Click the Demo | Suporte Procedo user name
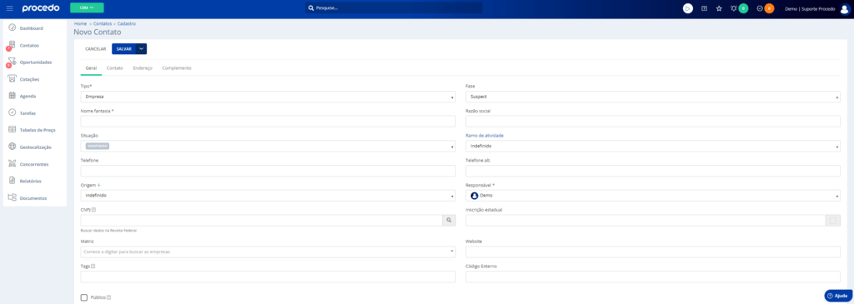Image resolution: width=854 pixels, height=304 pixels. 809,8
